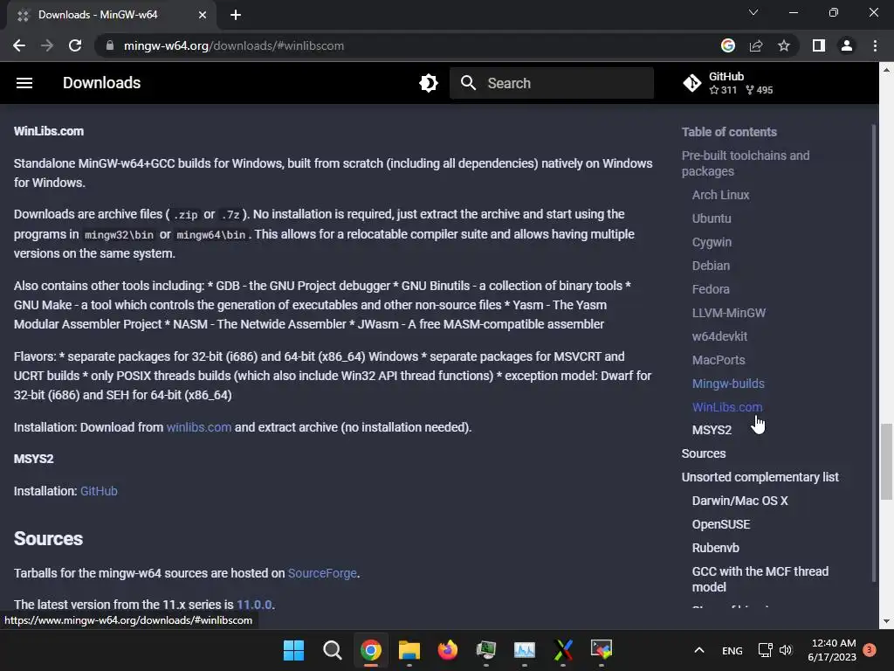Image resolution: width=894 pixels, height=671 pixels.
Task: Toggle the dark/light theme icon
Action: point(428,83)
